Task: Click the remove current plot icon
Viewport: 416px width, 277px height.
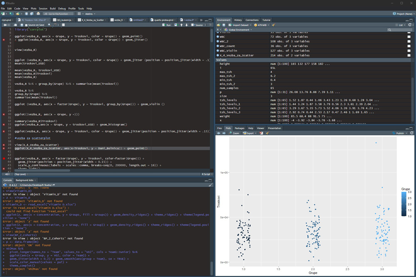Action: 261,133
